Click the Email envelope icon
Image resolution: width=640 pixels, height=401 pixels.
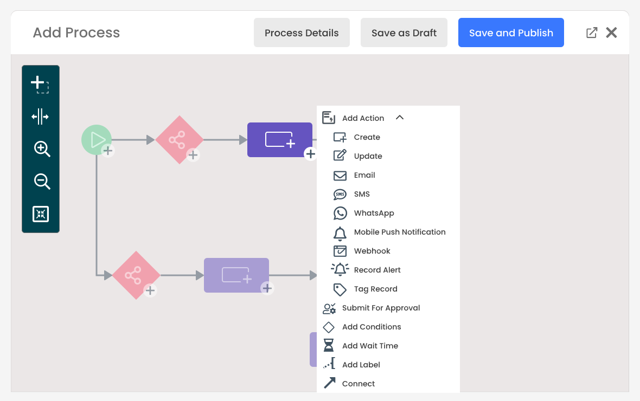(340, 176)
